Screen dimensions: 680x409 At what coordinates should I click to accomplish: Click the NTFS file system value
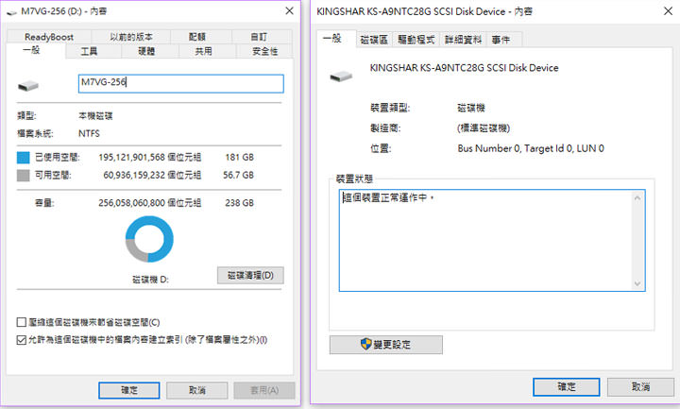click(89, 133)
